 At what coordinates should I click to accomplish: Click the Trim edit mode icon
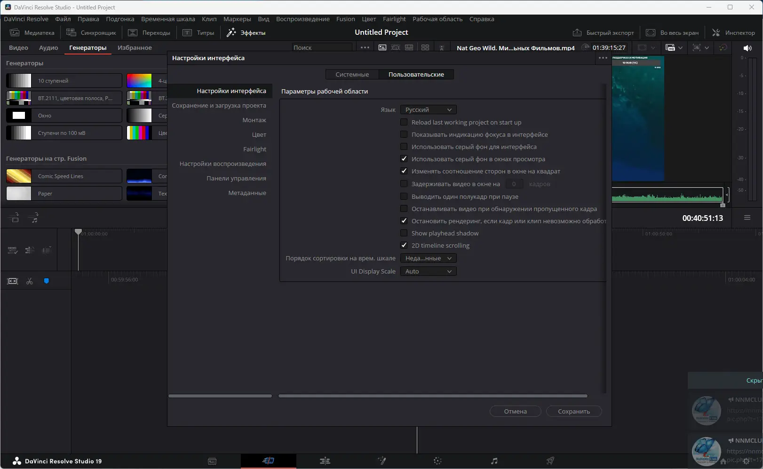coord(13,281)
